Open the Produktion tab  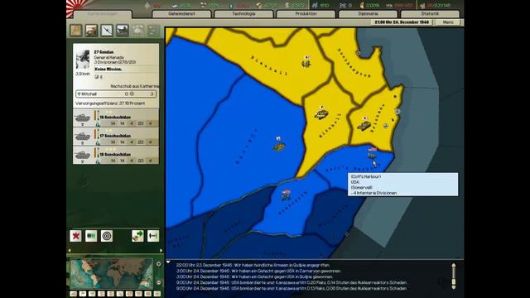click(x=306, y=14)
